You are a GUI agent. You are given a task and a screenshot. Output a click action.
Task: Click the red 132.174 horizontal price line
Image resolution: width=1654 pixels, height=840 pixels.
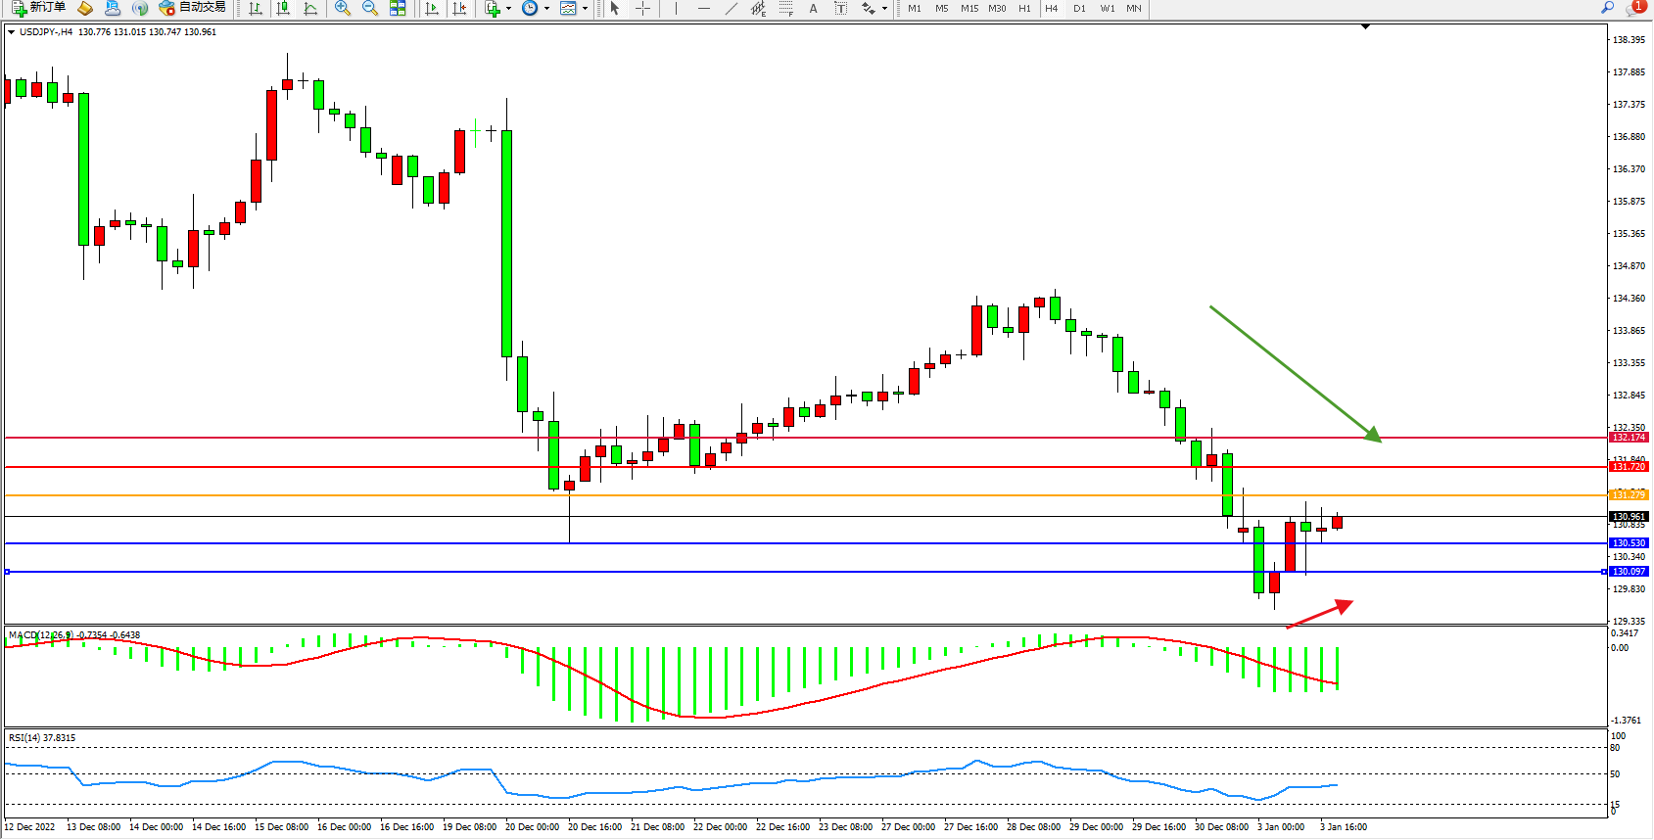point(783,438)
